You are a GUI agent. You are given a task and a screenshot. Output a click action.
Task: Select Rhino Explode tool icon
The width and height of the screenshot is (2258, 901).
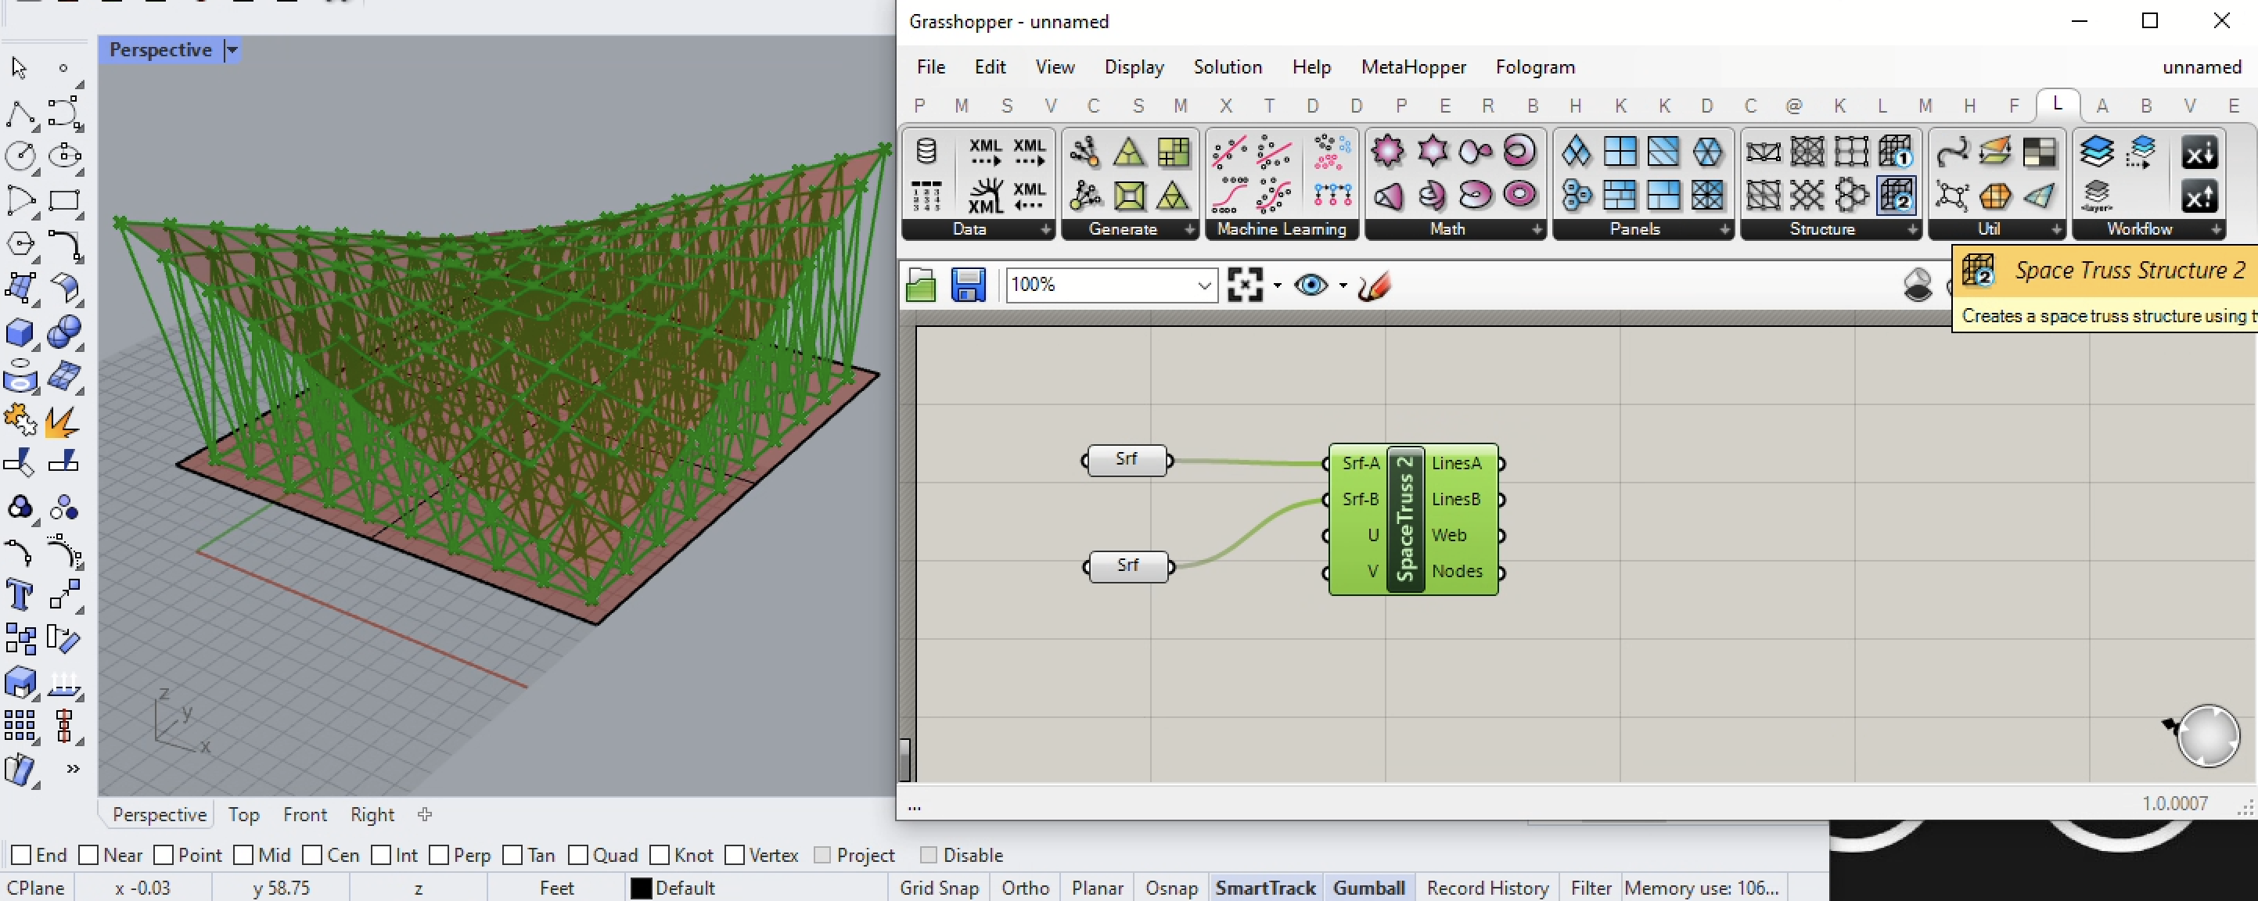tap(61, 422)
